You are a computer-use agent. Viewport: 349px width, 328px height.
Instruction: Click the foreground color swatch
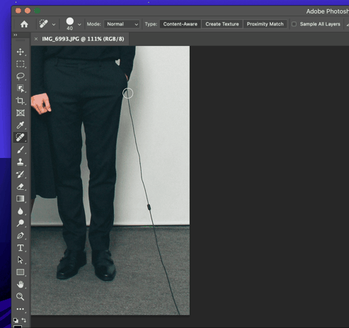click(18, 327)
